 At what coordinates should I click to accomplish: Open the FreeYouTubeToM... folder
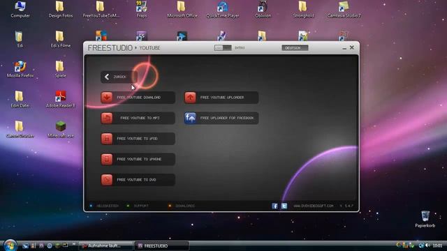[x=101, y=9]
